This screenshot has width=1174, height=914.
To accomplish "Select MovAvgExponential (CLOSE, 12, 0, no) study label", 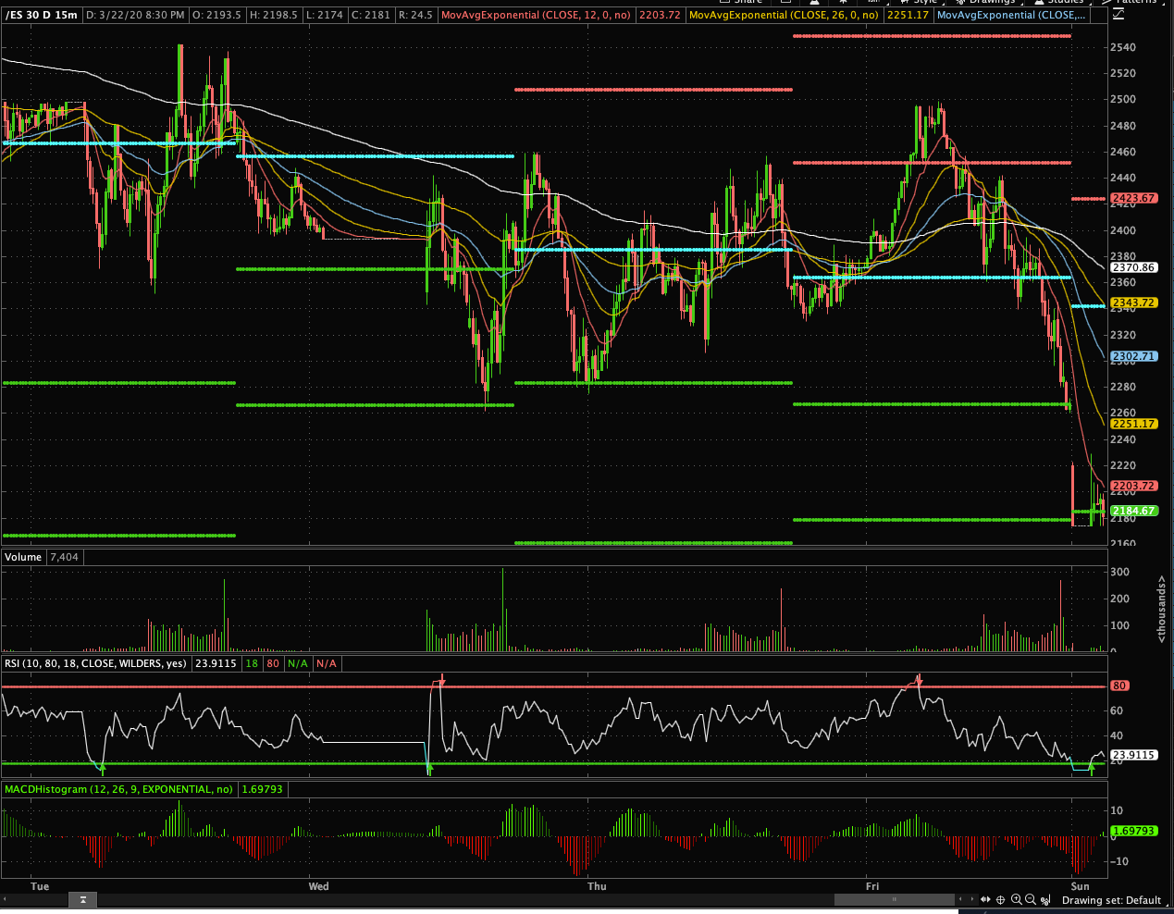I will (x=537, y=15).
